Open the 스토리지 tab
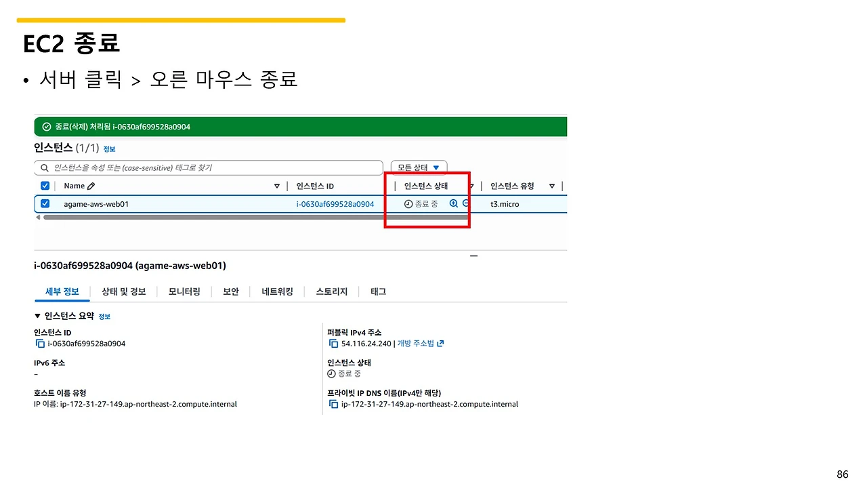867x488 pixels. [331, 291]
